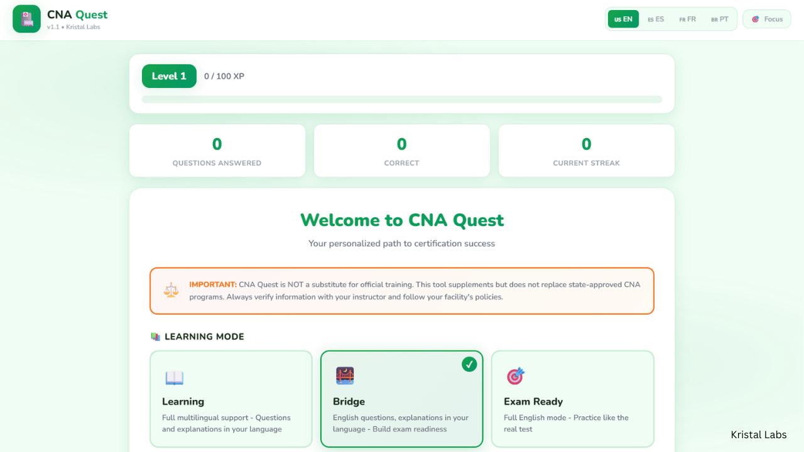Image resolution: width=804 pixels, height=452 pixels.
Task: Switch language to Spanish ES
Action: tap(656, 19)
